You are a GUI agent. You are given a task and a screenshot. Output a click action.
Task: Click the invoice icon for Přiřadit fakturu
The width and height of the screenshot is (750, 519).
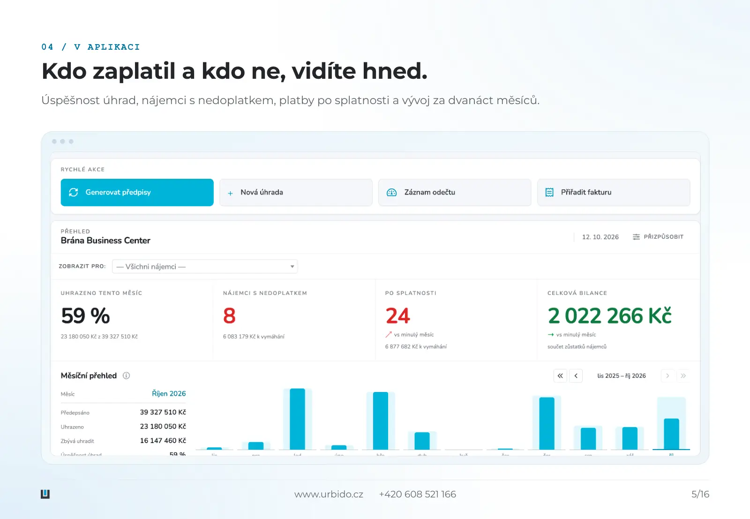click(x=549, y=192)
